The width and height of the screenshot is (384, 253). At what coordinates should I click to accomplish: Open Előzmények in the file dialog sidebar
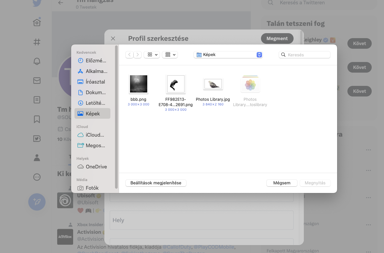[x=92, y=61]
